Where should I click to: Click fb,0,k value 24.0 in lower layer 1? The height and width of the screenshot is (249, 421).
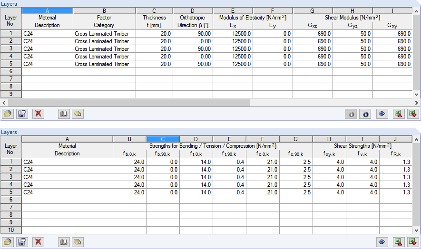point(130,162)
